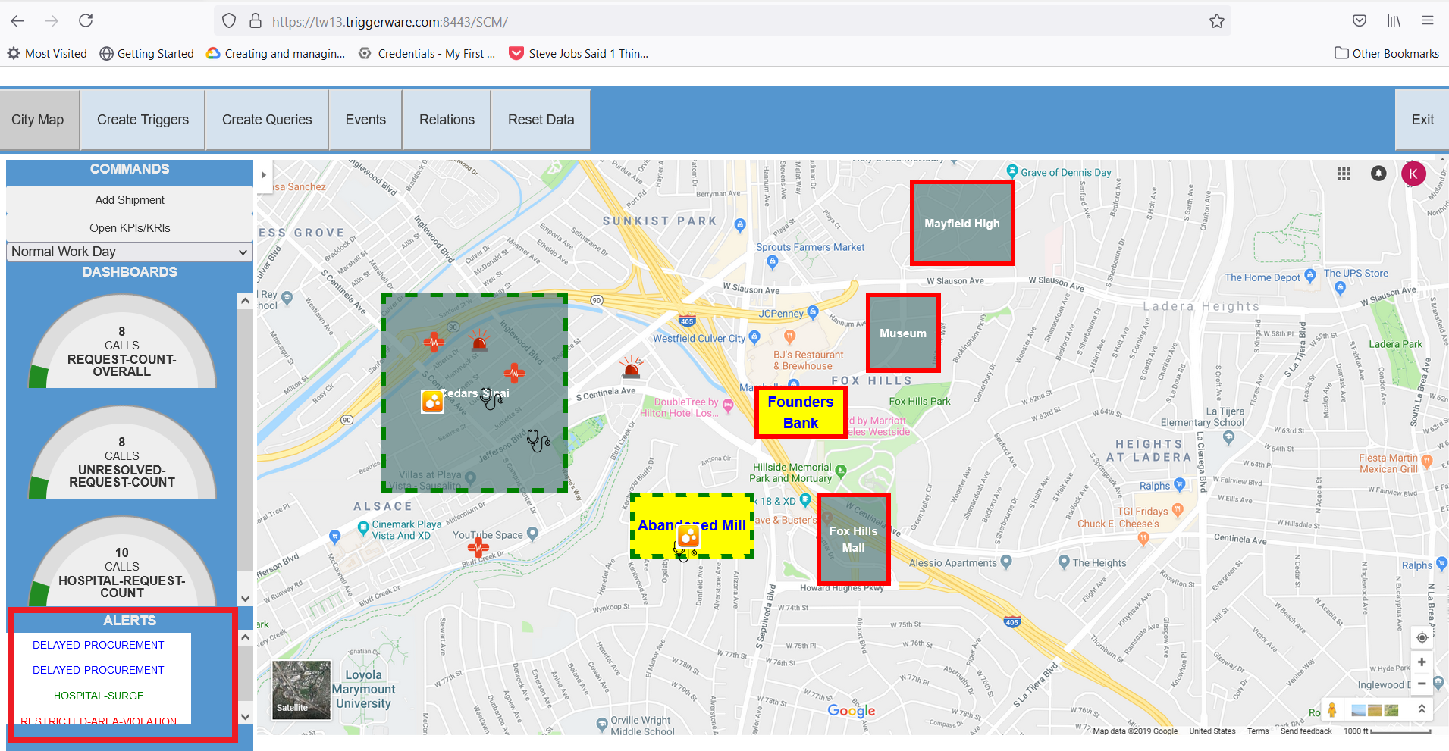
Task: Go back using browser back arrow
Action: [x=17, y=21]
